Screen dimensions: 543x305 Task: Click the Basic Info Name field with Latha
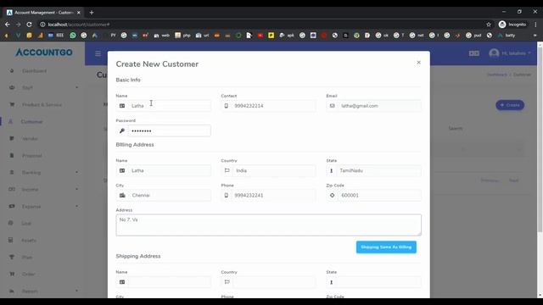coord(170,106)
